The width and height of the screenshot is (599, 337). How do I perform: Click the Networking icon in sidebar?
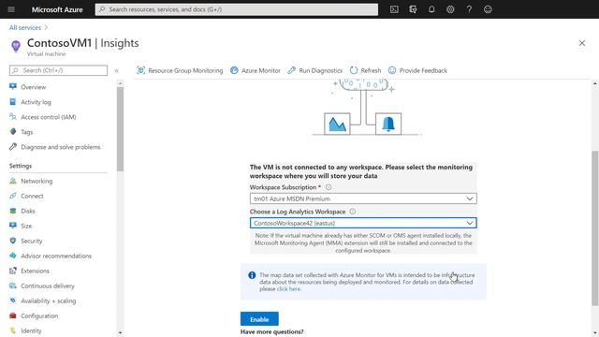[13, 181]
